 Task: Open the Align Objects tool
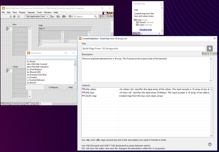[x=51, y=17]
